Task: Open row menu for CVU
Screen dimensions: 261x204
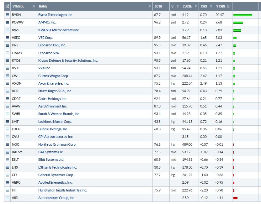Action: (x=7, y=137)
